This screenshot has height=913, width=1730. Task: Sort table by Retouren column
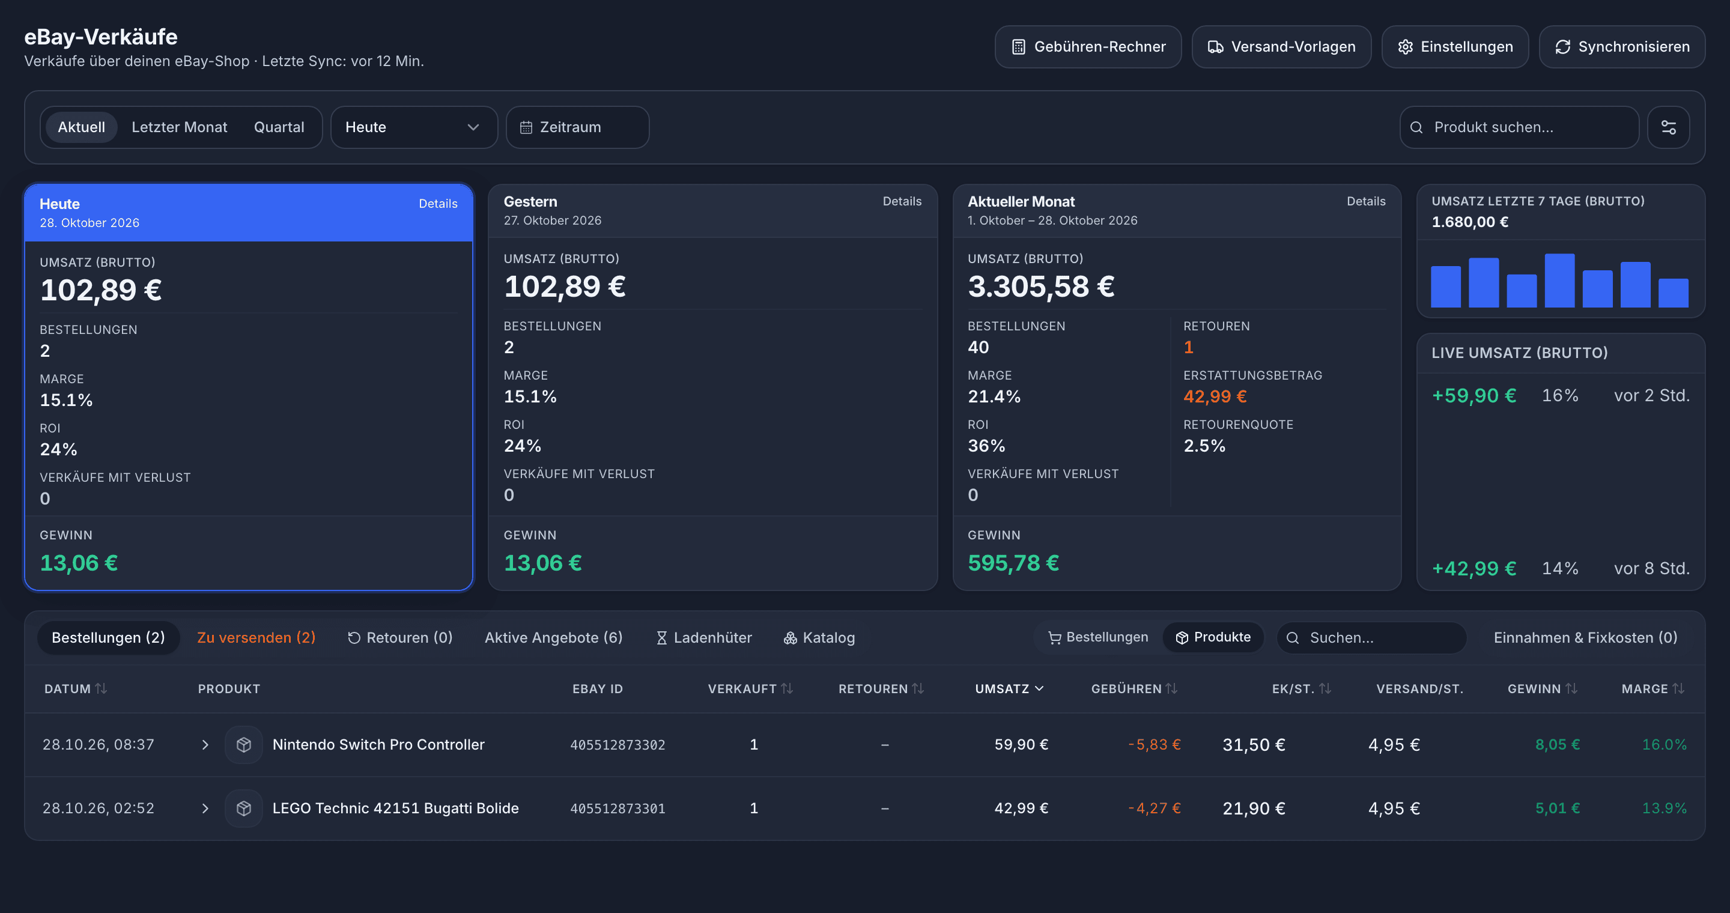pos(881,688)
